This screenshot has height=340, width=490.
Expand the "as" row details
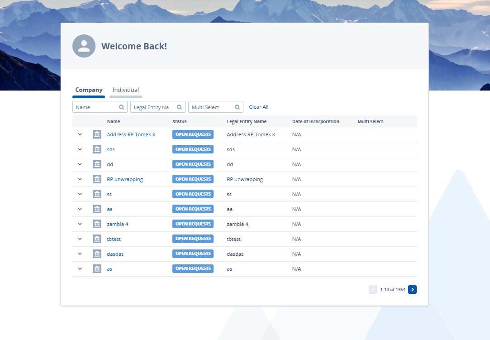coord(80,268)
